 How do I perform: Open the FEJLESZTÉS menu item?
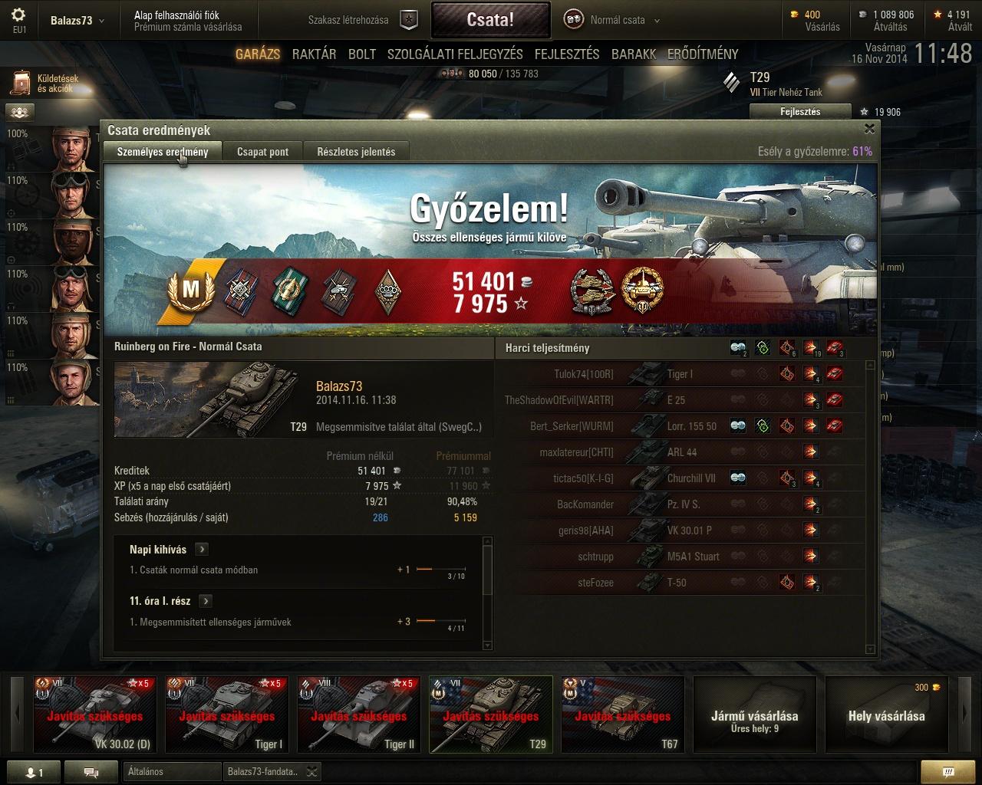pos(567,54)
